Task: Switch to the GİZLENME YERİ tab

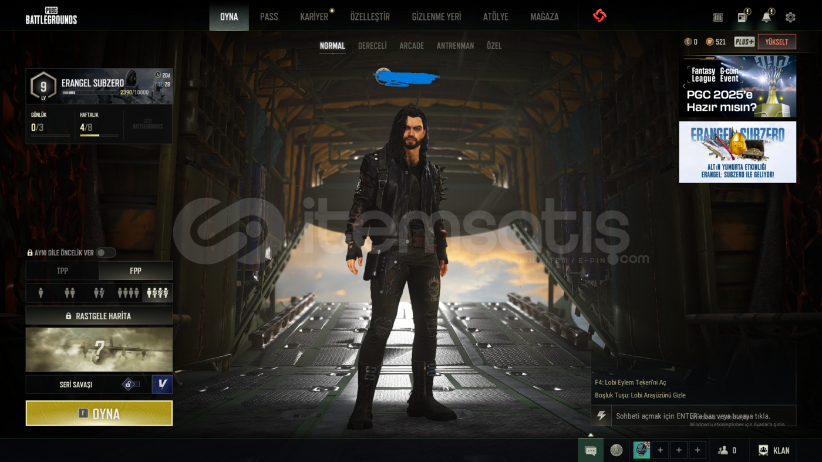Action: pyautogui.click(x=436, y=16)
